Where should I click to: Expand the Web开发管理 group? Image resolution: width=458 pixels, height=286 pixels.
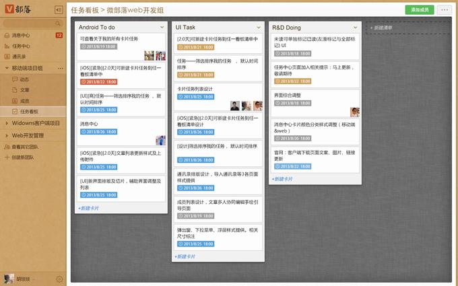[x=6, y=135]
